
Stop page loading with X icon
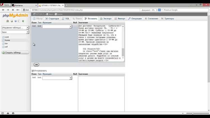[x=13, y=10]
